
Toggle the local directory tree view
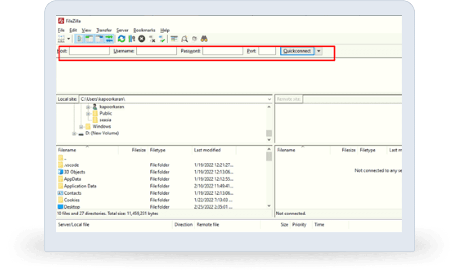(90, 39)
